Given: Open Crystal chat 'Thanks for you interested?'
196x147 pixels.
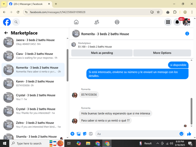Looking at the screenshot, I should (x=33, y=111).
